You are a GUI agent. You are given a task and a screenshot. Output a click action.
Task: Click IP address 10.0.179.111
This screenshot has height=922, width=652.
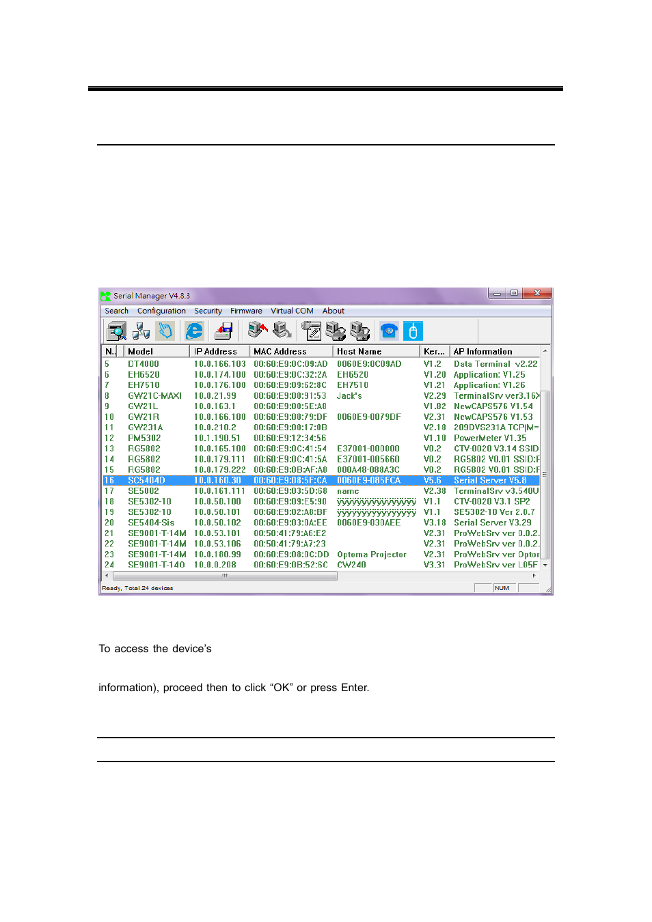(219, 459)
